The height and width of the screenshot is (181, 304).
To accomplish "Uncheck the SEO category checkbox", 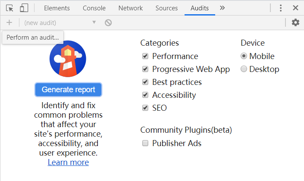I will [145, 108].
